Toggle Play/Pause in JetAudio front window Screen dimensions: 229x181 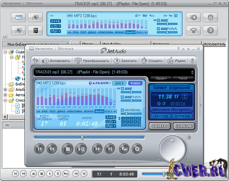click(81, 149)
